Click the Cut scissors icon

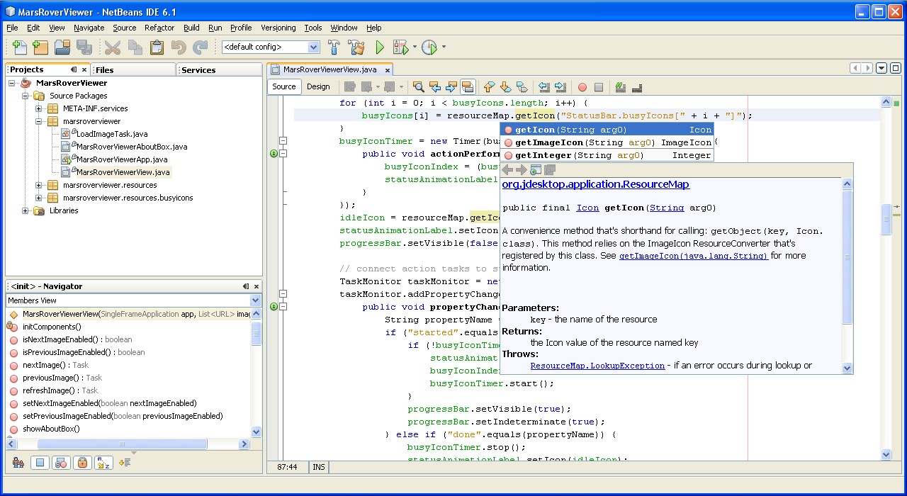pos(113,47)
